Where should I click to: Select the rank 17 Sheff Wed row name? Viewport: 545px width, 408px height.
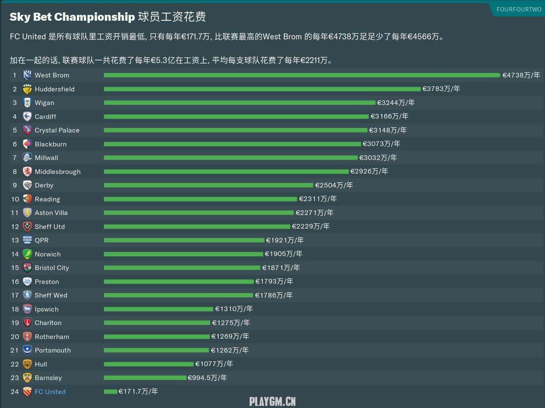coord(51,295)
